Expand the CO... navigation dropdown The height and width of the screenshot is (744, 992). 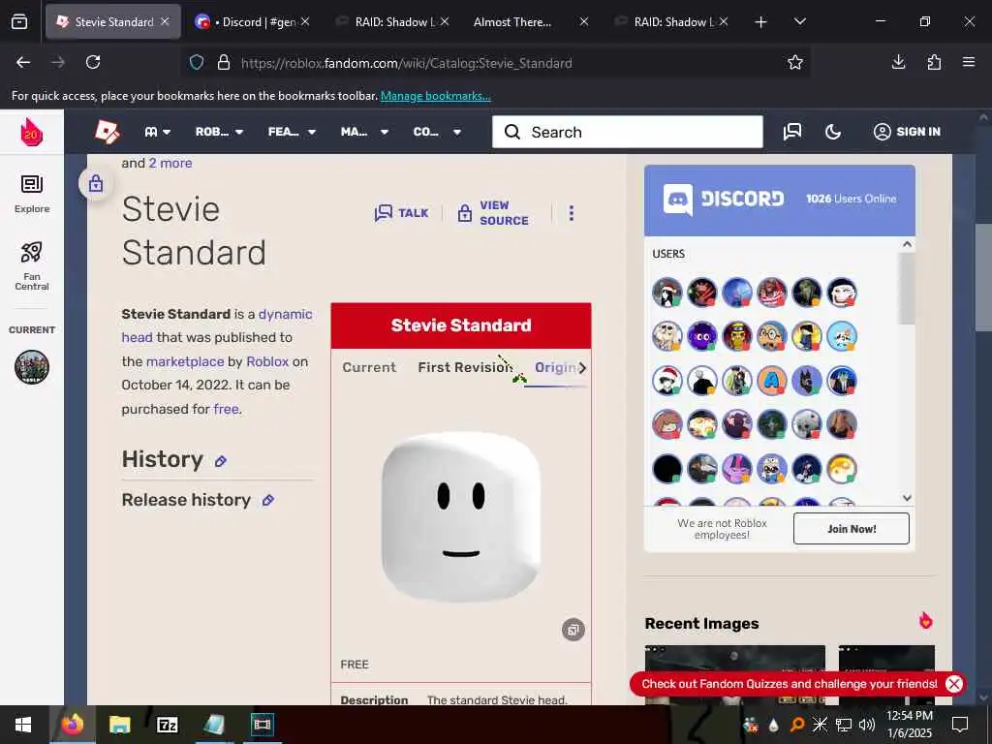pos(437,132)
